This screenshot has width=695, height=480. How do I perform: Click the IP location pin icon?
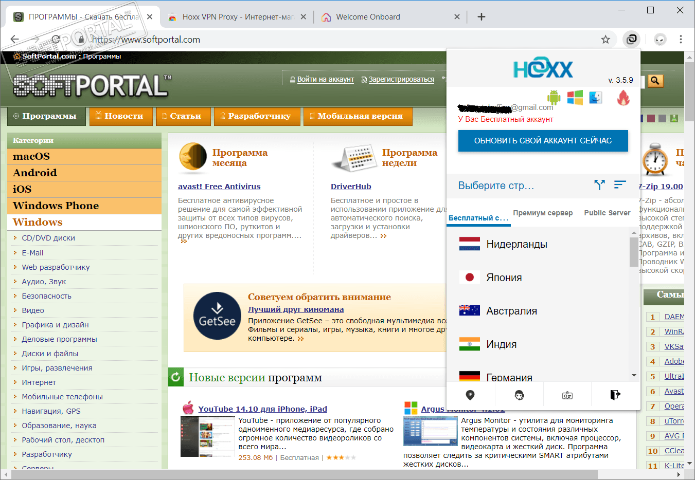[470, 395]
